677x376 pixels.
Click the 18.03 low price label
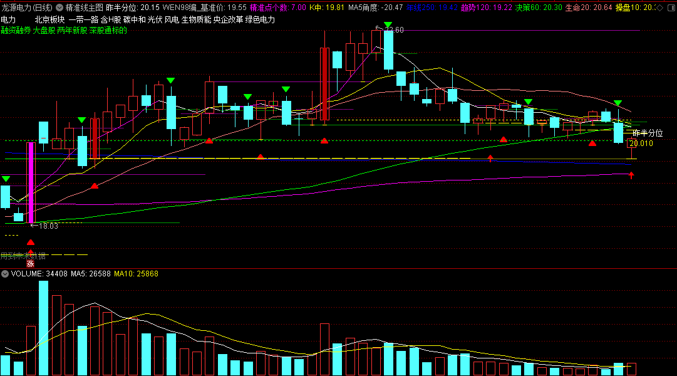[48, 226]
